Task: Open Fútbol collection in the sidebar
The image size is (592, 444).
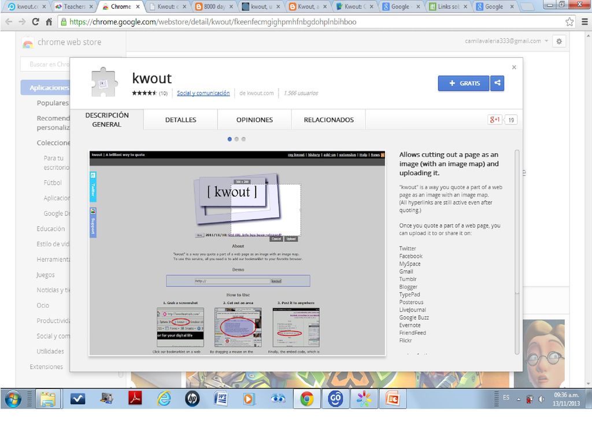Action: (x=53, y=183)
